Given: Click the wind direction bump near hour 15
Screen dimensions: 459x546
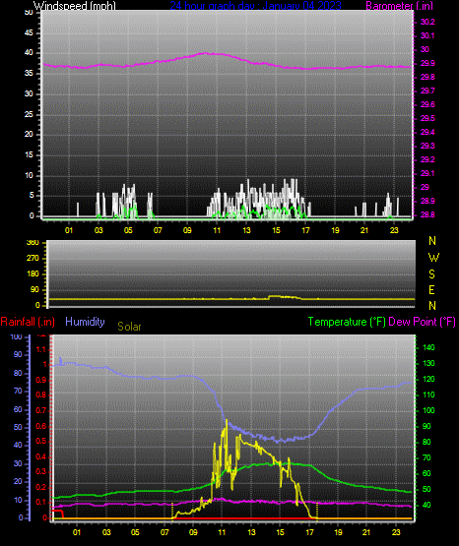Looking at the screenshot, I should click(283, 297).
